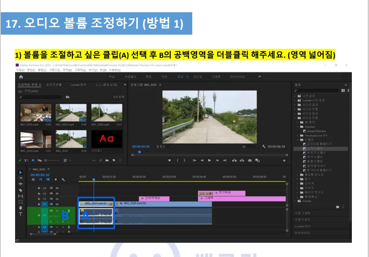Click the camera icon to export a frame
The height and width of the screenshot is (257, 369).
click(249, 160)
